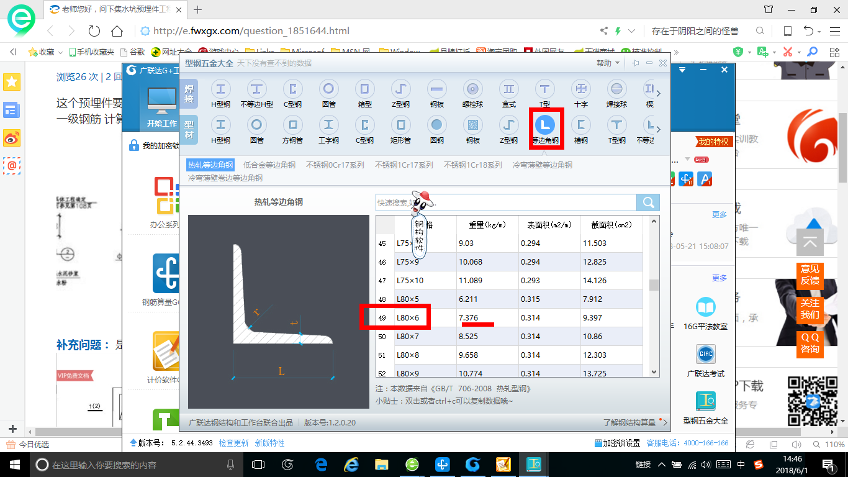Open 不锈钢1Cr17系列 tab
848x477 pixels.
pos(404,165)
